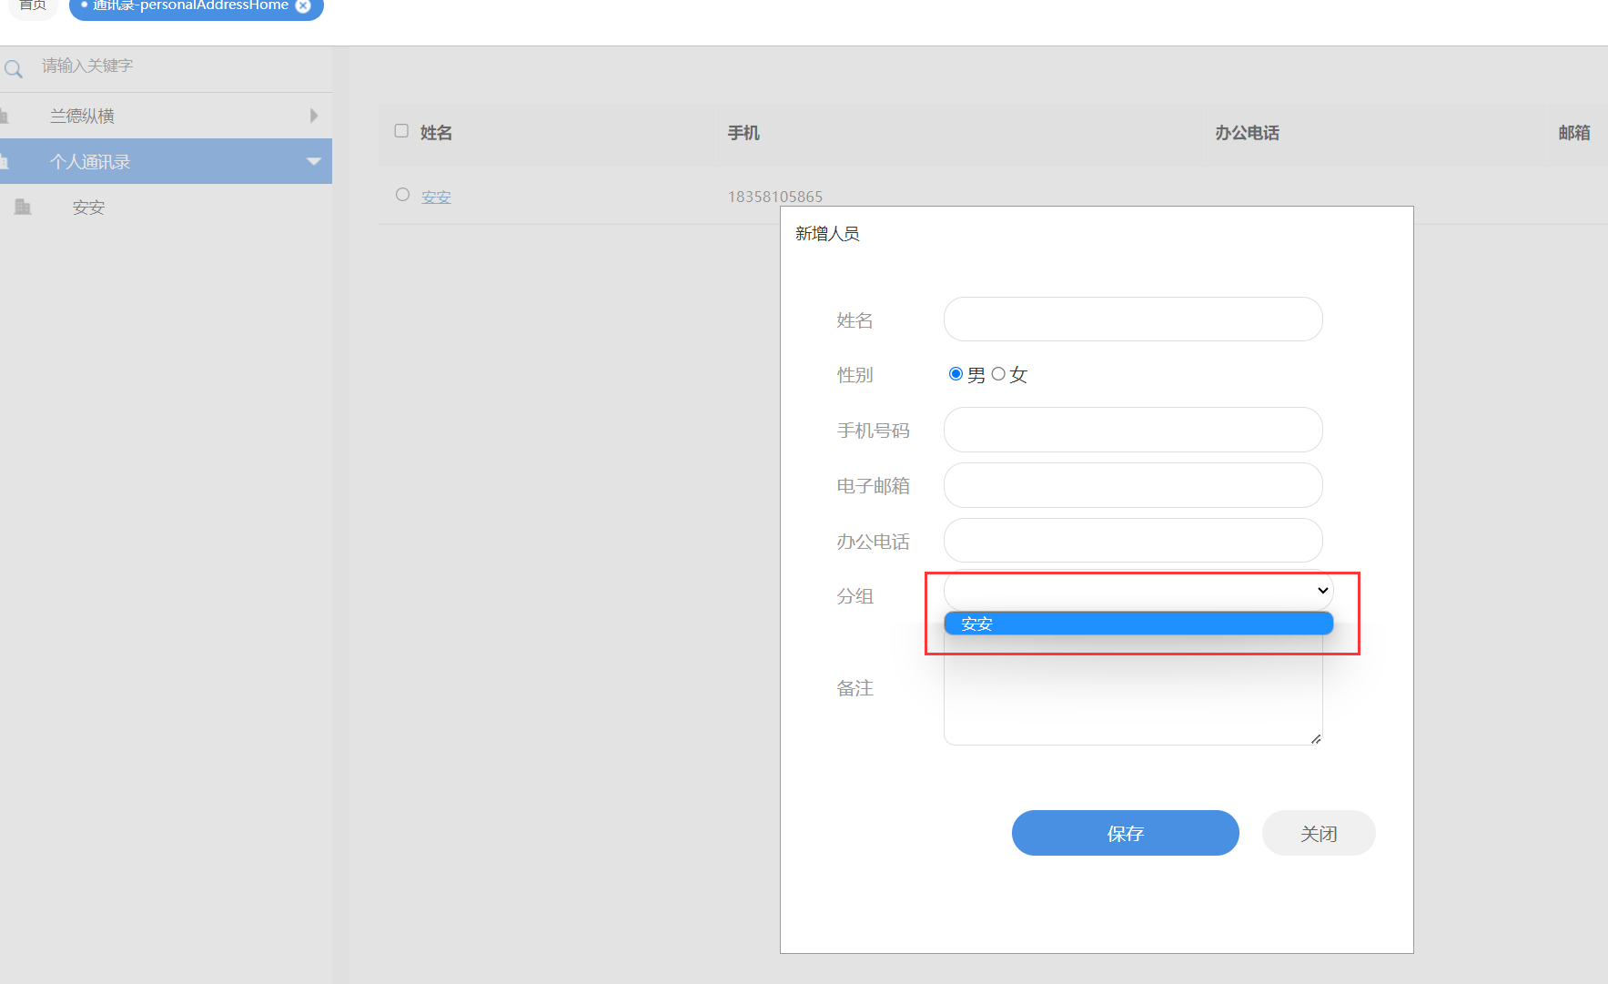Focus the 办公电话 input field
This screenshot has height=984, width=1608.
(x=1133, y=541)
